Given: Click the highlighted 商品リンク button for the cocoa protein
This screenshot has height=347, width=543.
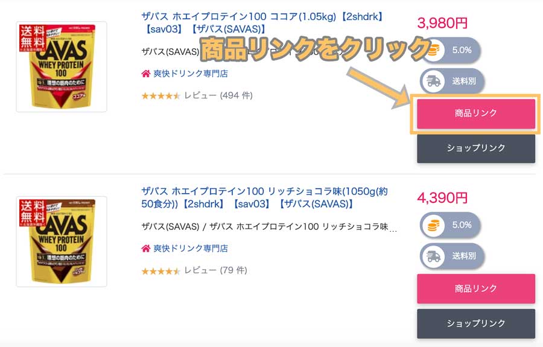Looking at the screenshot, I should pyautogui.click(x=476, y=113).
